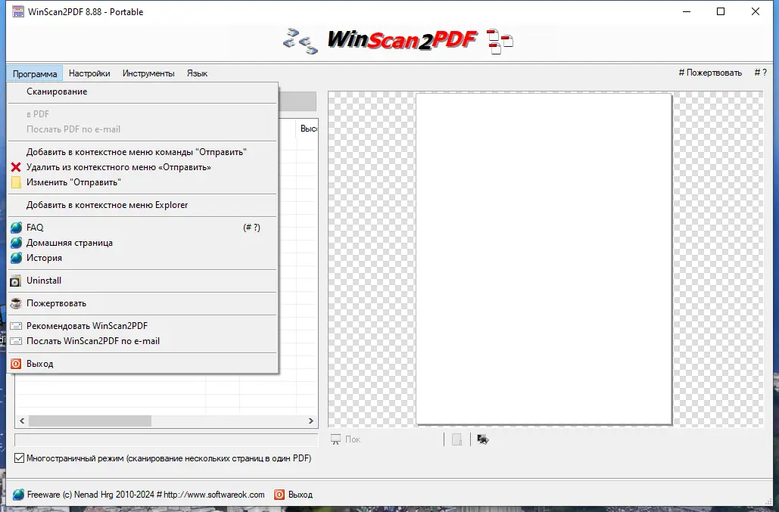Click the globe icon next to История
The image size is (779, 512).
point(17,258)
